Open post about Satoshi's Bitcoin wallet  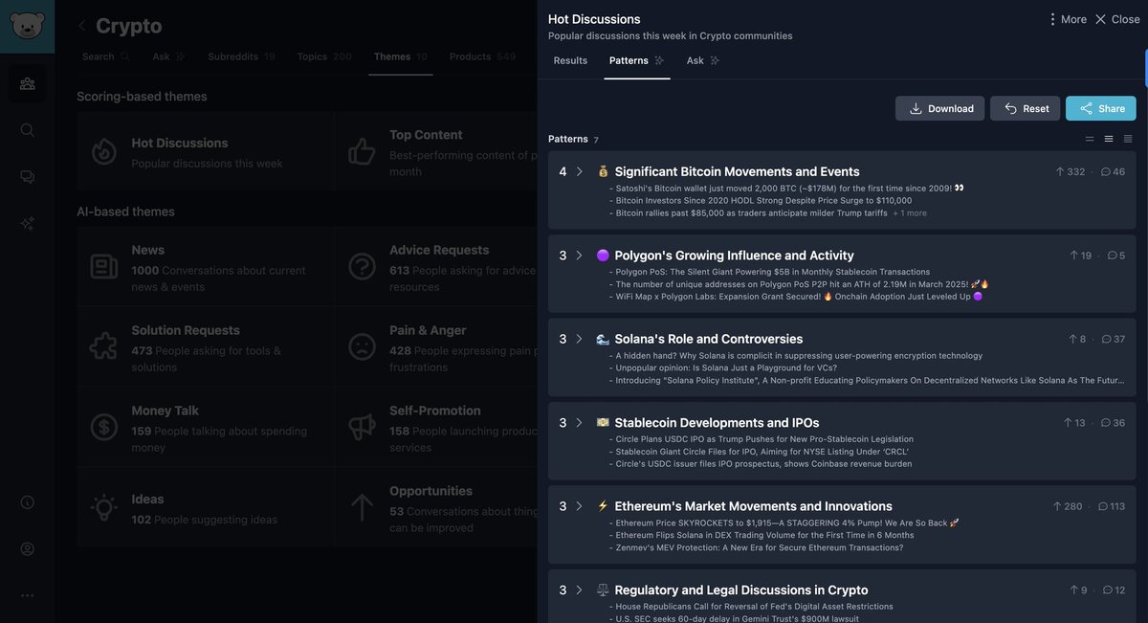coord(789,189)
